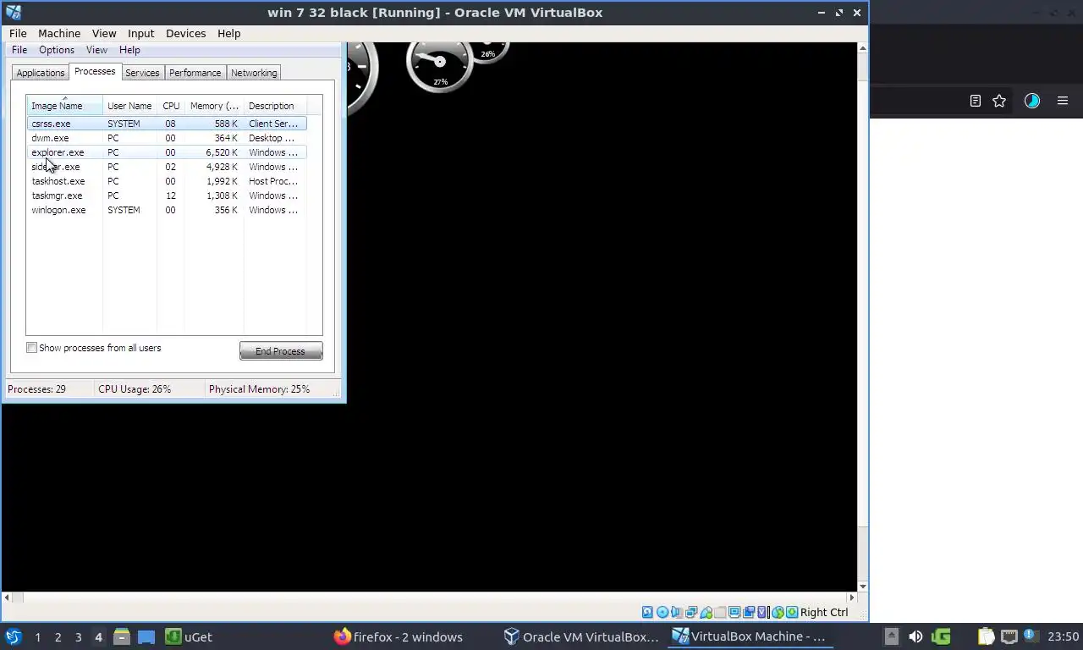Screen dimensions: 1083x650
Task: Sort by Memory column header
Action: [214, 106]
